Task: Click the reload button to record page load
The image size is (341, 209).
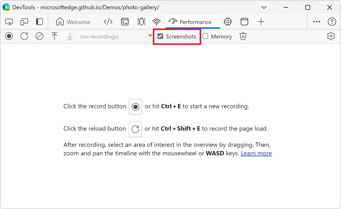Action: (24, 36)
